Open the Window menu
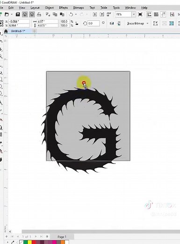The height and width of the screenshot is (244, 180). point(130,8)
